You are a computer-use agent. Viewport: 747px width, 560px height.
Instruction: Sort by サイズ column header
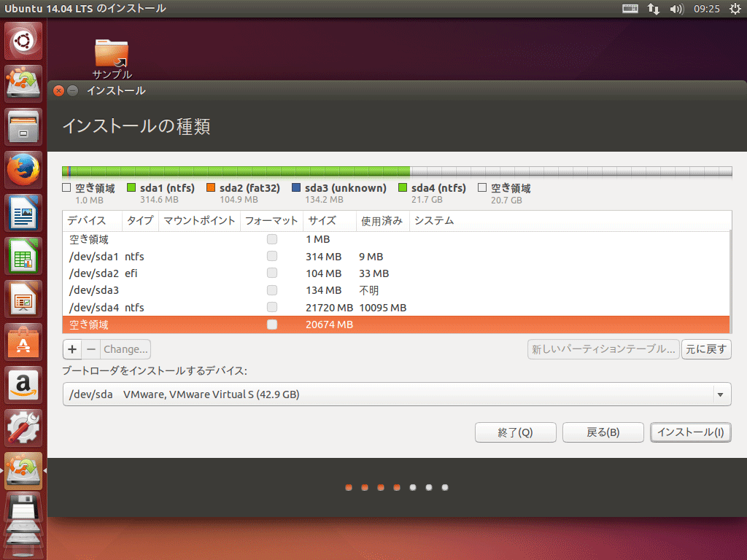[x=330, y=221]
